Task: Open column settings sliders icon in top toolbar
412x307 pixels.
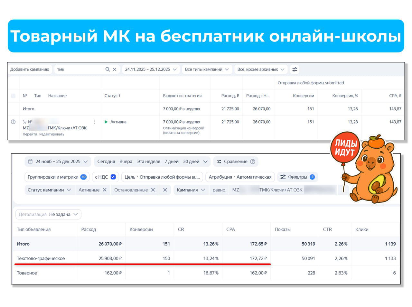Action: coord(295,70)
